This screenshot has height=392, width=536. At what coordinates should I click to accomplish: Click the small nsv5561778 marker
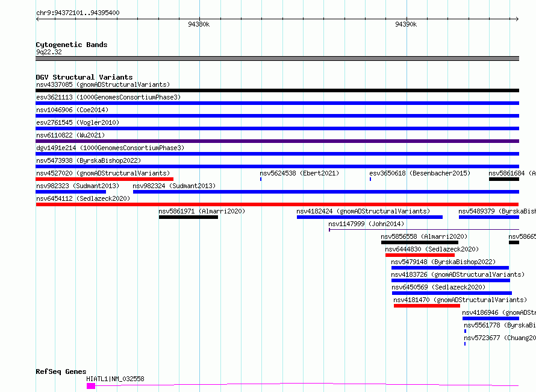(x=466, y=331)
